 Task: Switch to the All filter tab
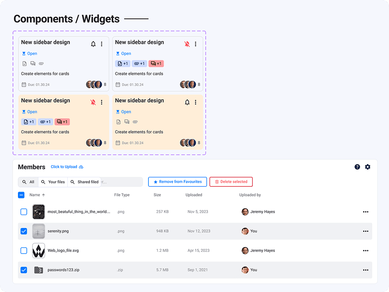tap(28, 182)
